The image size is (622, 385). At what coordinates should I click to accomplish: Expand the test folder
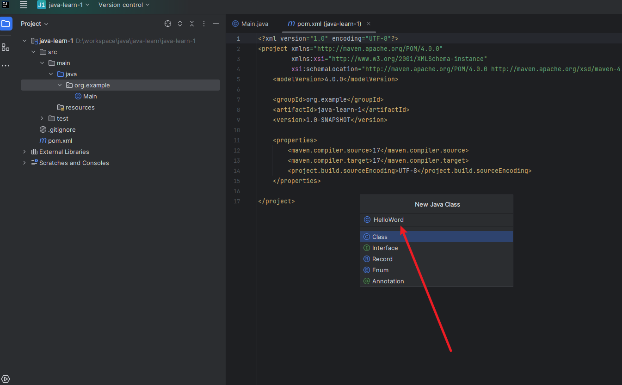click(42, 118)
